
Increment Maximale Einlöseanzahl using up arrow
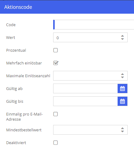[122, 74]
